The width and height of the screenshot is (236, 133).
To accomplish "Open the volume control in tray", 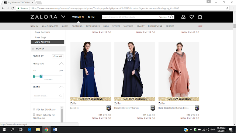I will pos(208,130).
